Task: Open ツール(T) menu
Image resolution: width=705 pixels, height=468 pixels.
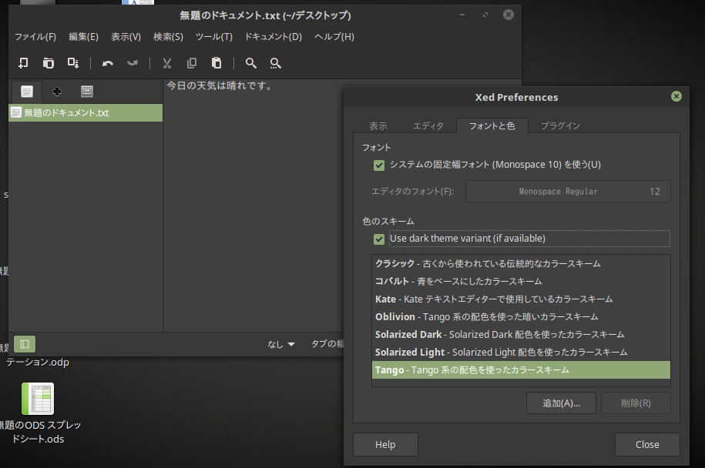Action: 214,37
